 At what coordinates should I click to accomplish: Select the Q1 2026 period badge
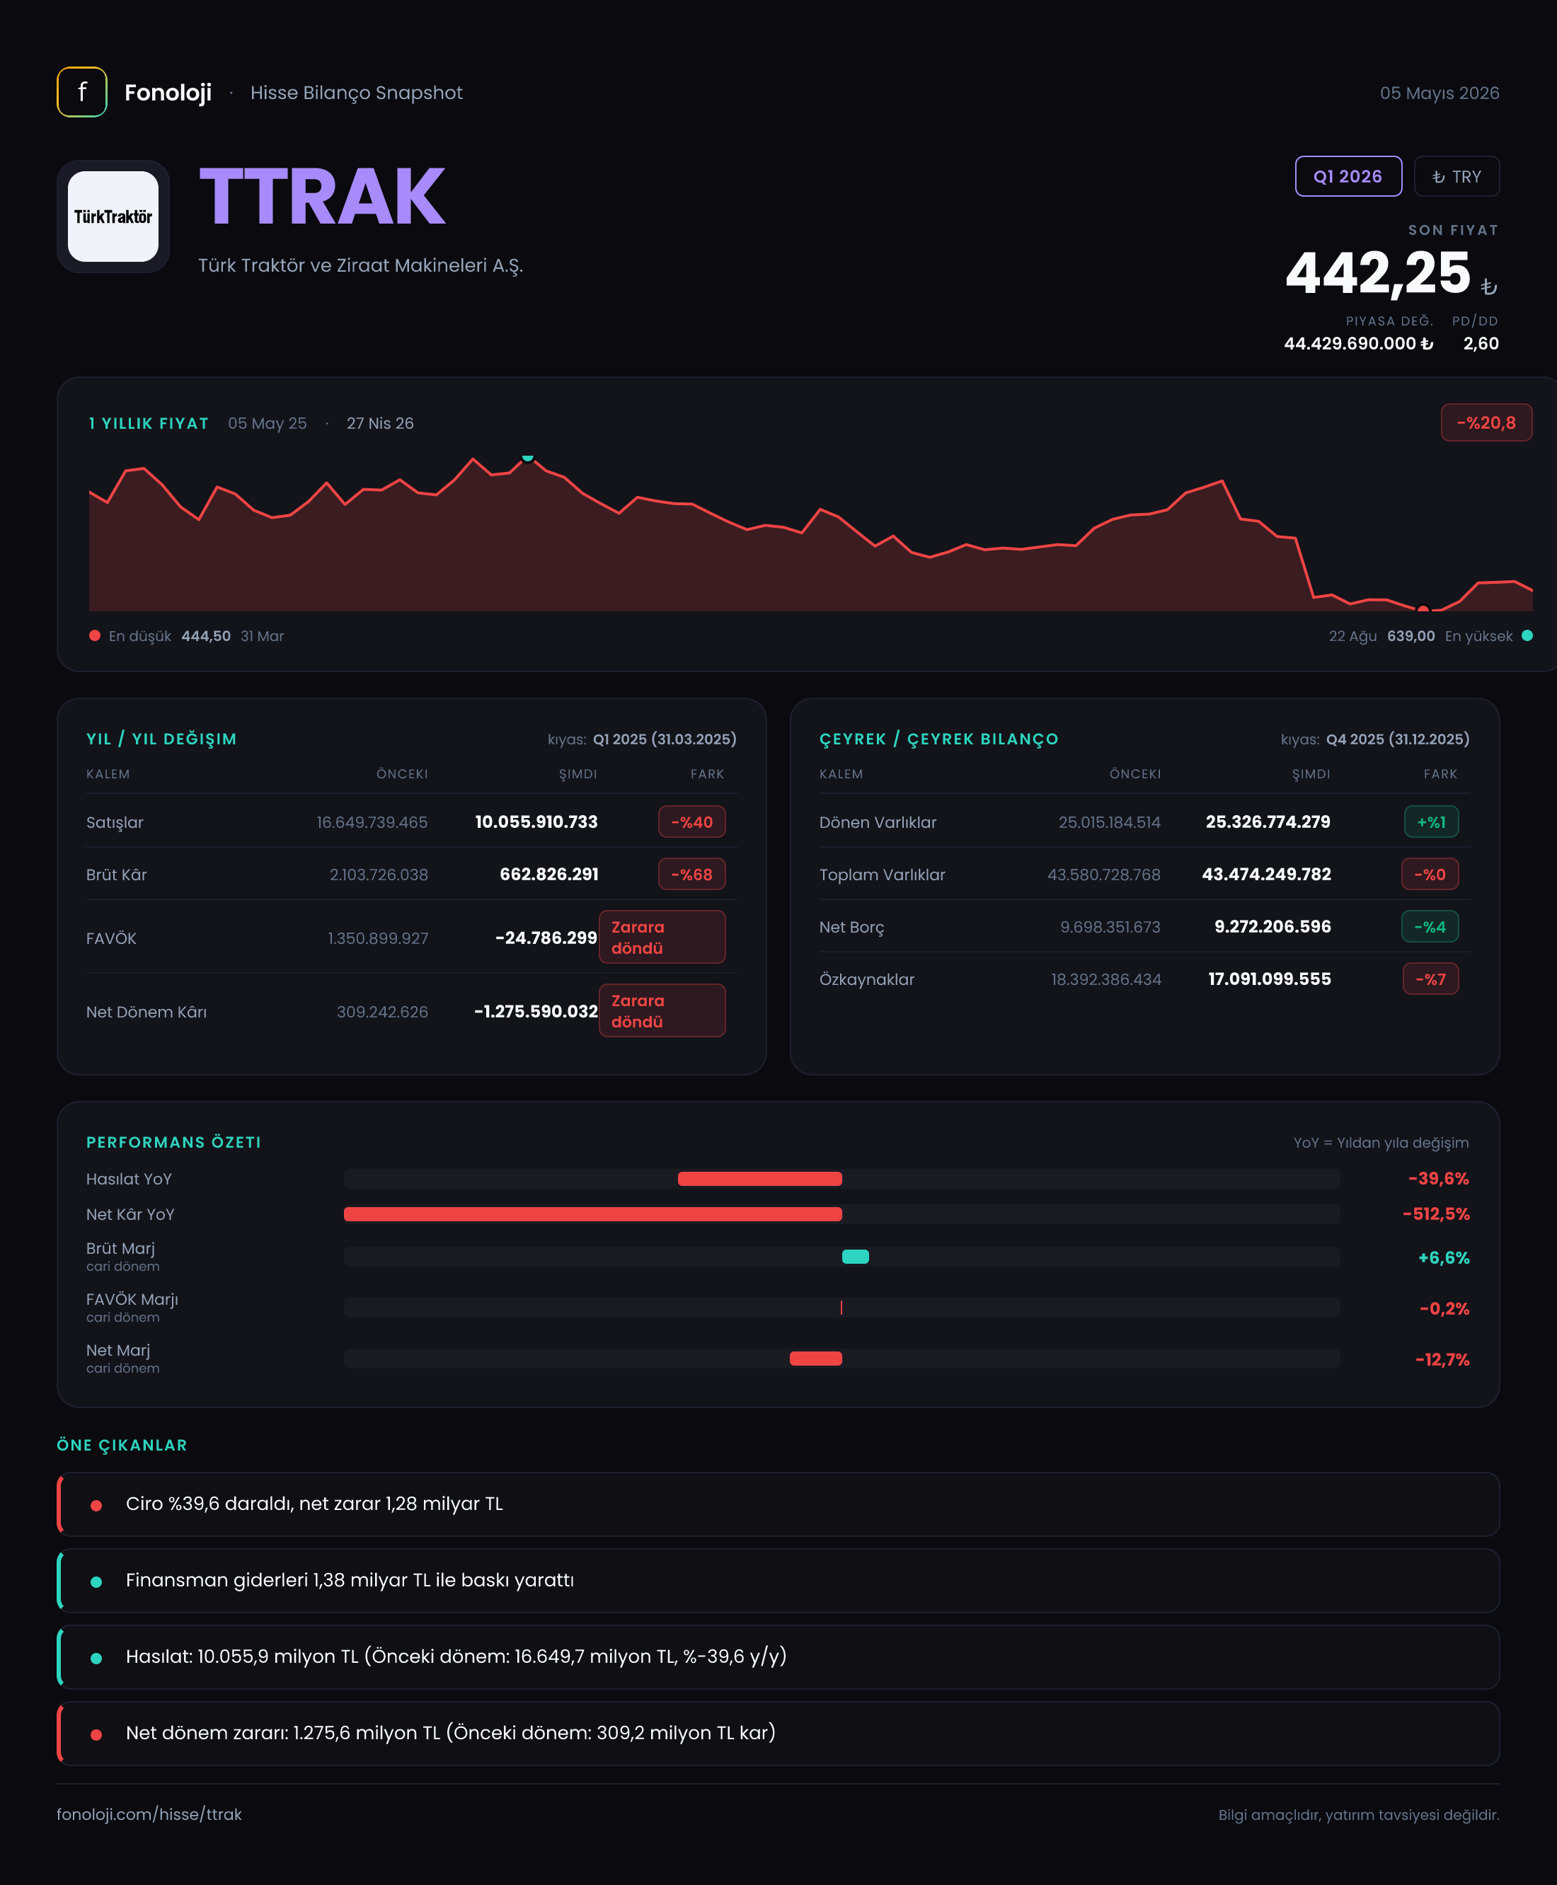(x=1348, y=177)
